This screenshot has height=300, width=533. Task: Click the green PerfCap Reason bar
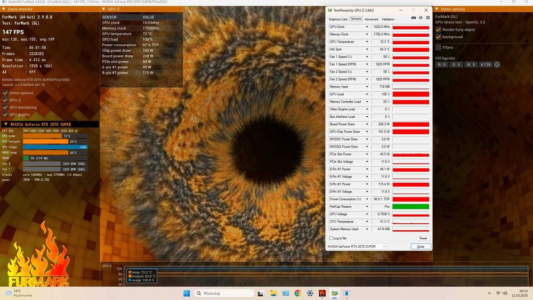tap(410, 207)
